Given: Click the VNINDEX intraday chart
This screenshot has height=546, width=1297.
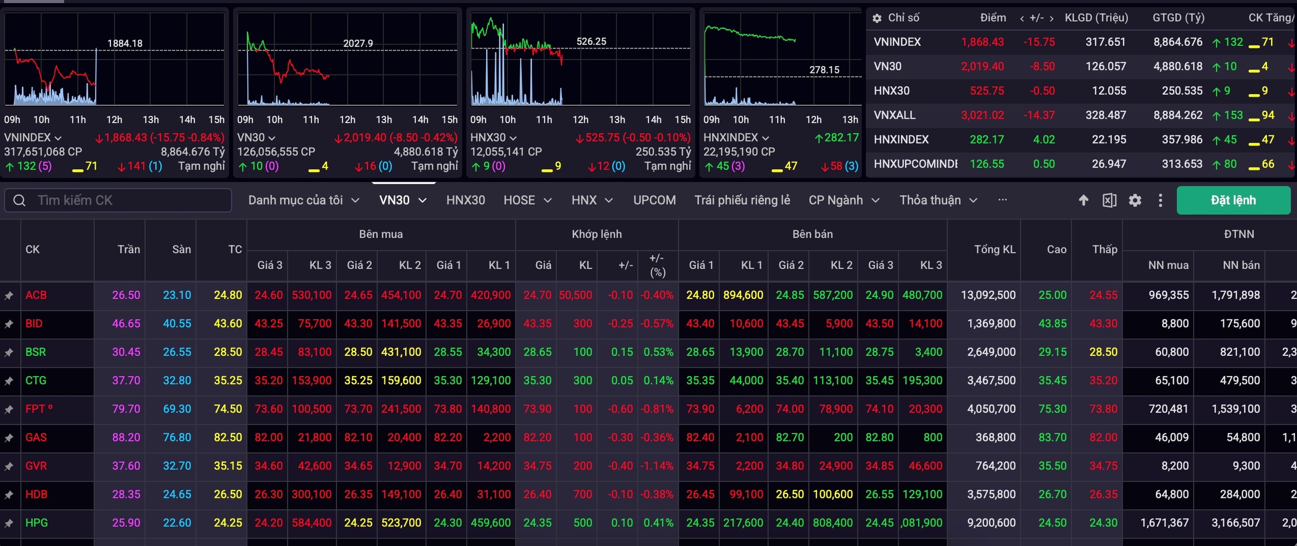Looking at the screenshot, I should (x=114, y=60).
